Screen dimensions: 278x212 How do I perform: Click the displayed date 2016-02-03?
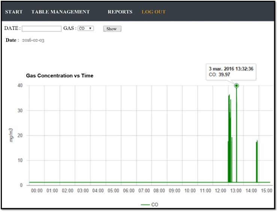[33, 40]
